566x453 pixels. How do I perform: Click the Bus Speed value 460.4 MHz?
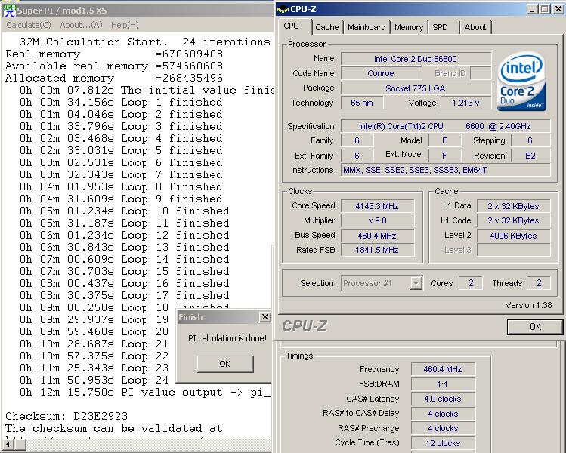click(x=377, y=236)
